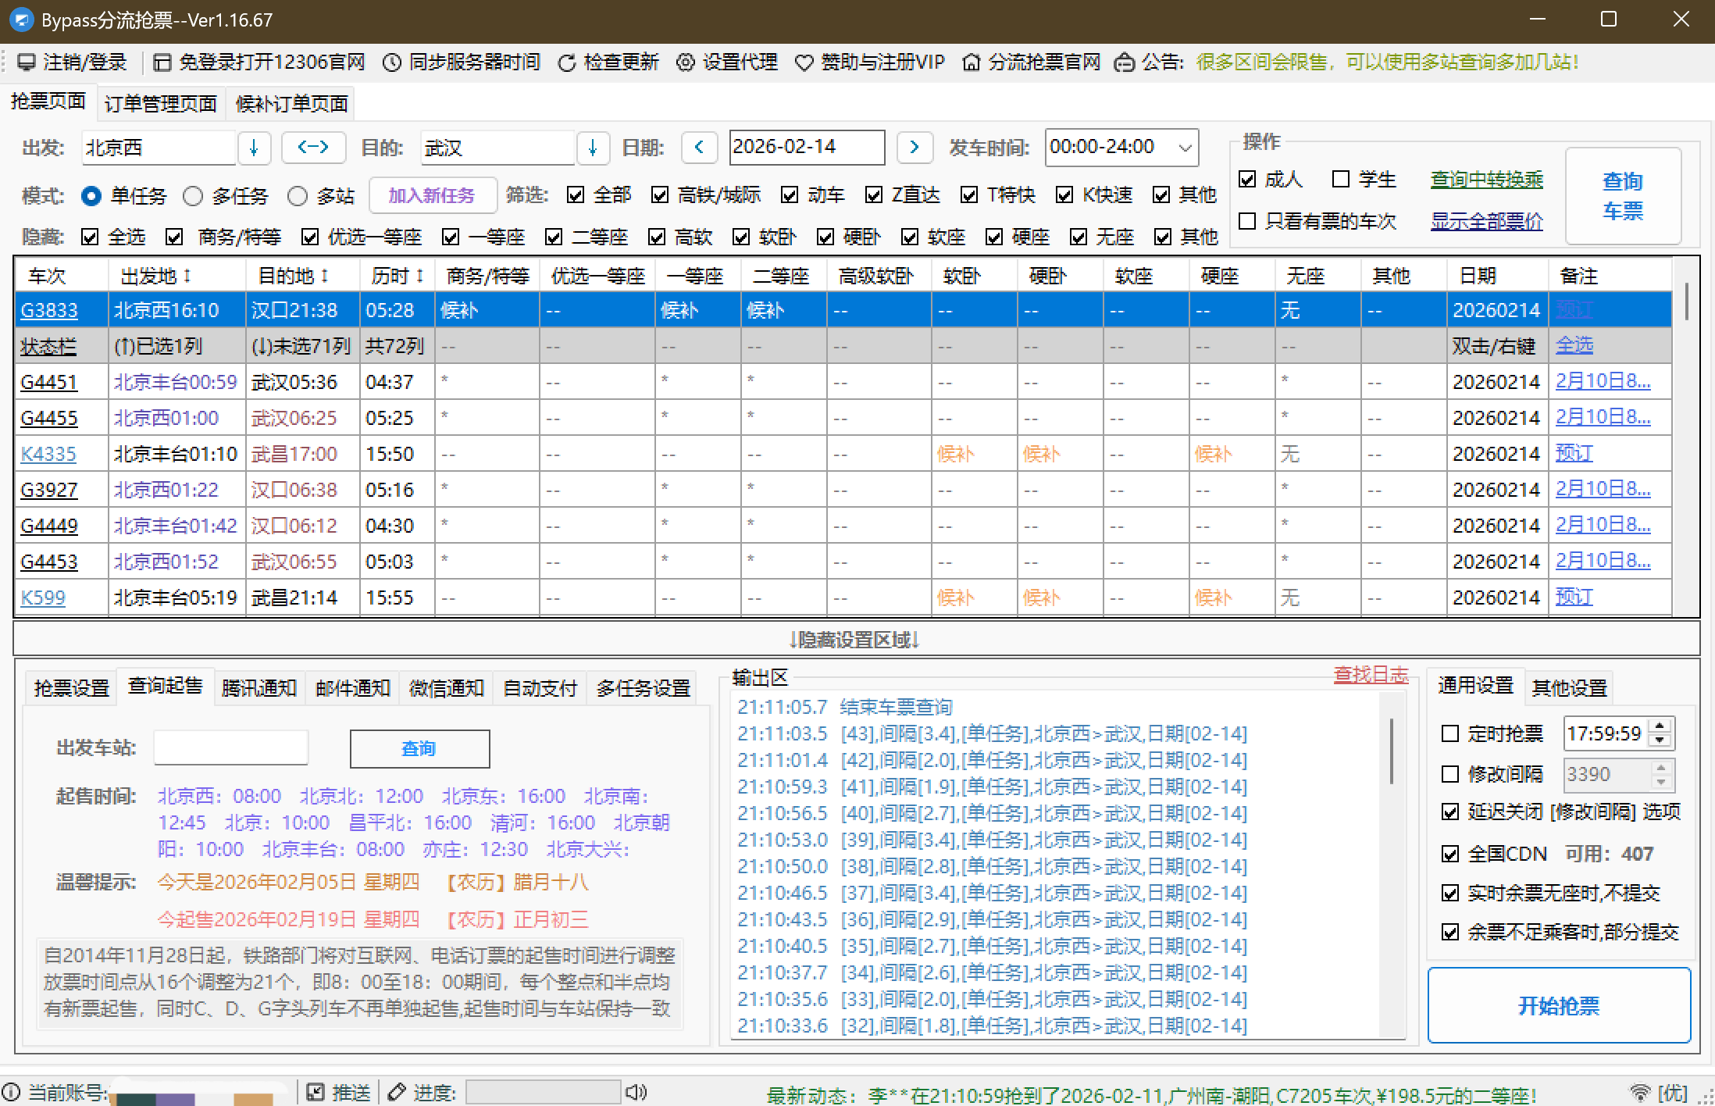Increase the 定时抢票 time with its stepper
This screenshot has width=1715, height=1106.
tap(1660, 726)
